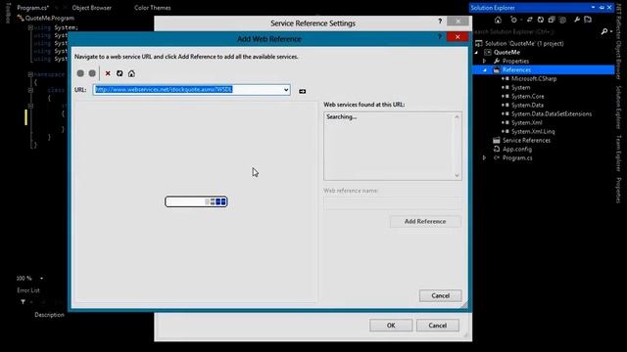Click the Solution Explorer search magnifier icon
The image size is (627, 352).
point(604,31)
